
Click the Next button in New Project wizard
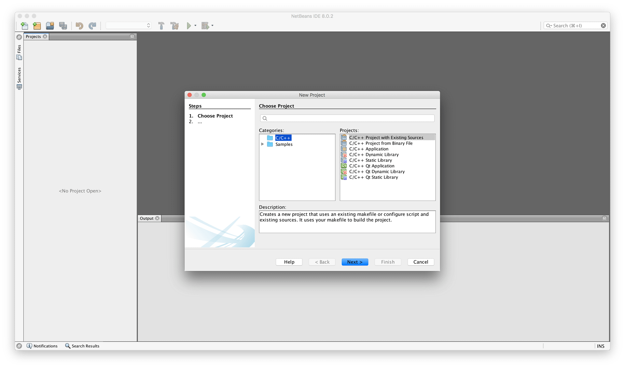pos(355,262)
